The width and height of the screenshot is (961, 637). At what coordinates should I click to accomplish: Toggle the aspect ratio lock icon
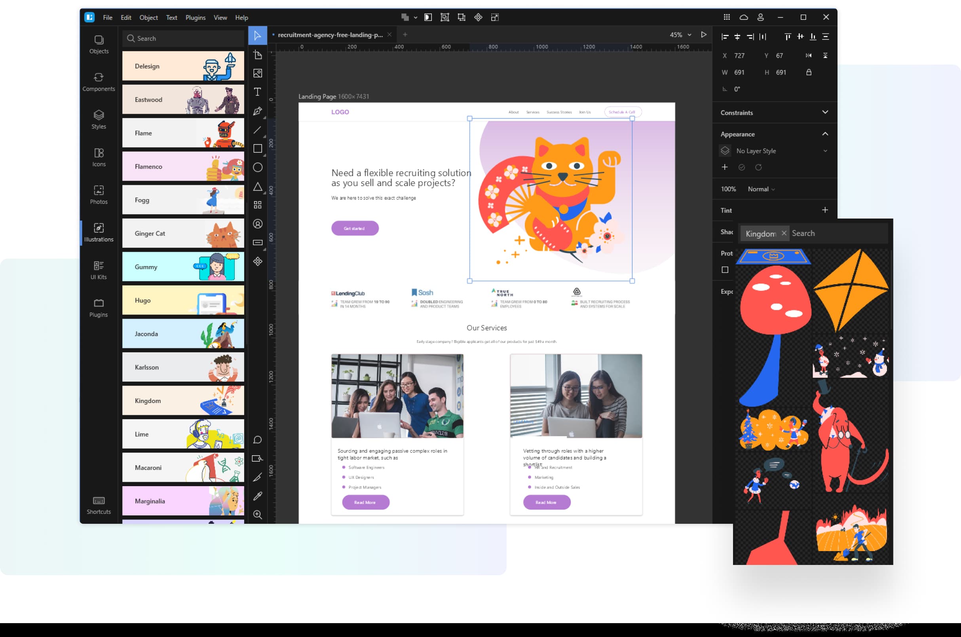pos(809,72)
